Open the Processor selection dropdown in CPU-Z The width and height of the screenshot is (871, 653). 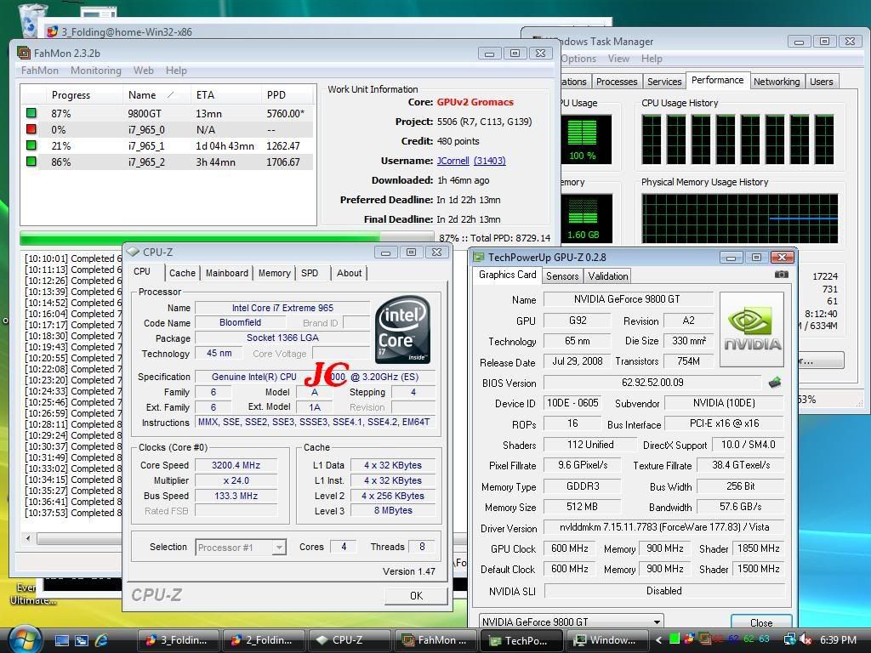(279, 548)
